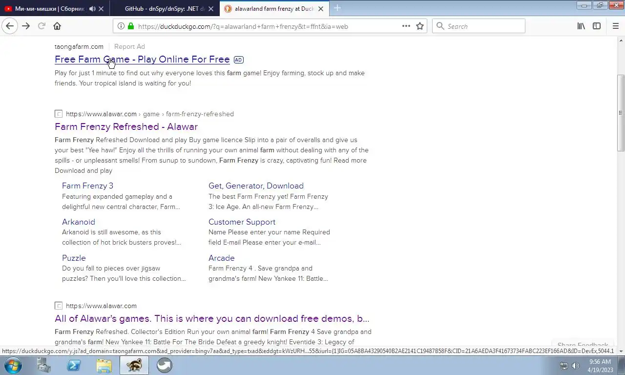Image resolution: width=625 pixels, height=375 pixels.
Task: Open Get, Generator, Download sublink
Action: coord(256,186)
